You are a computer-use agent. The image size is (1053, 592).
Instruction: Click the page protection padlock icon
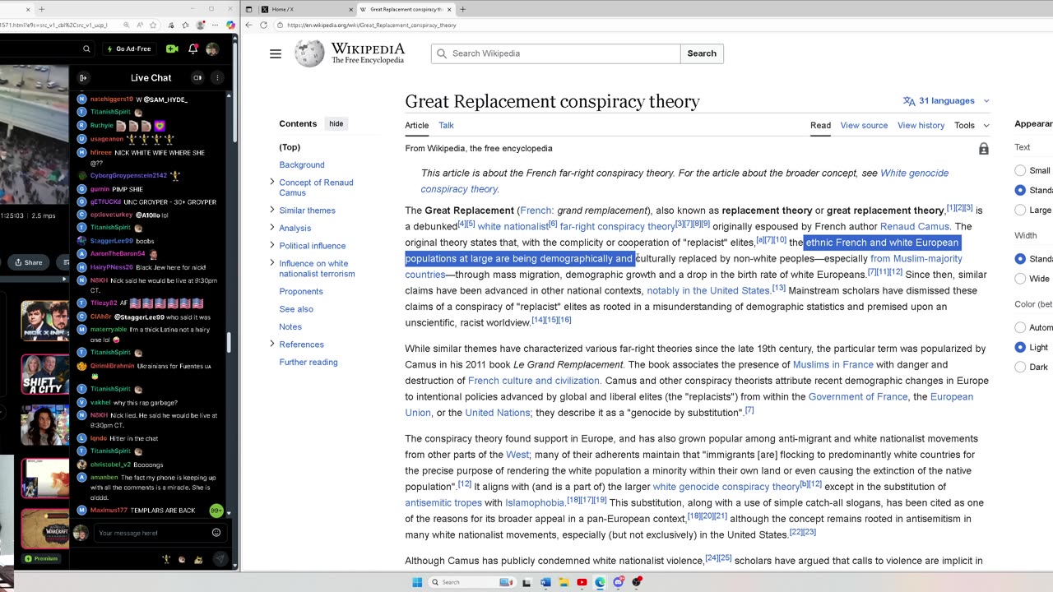tap(983, 149)
